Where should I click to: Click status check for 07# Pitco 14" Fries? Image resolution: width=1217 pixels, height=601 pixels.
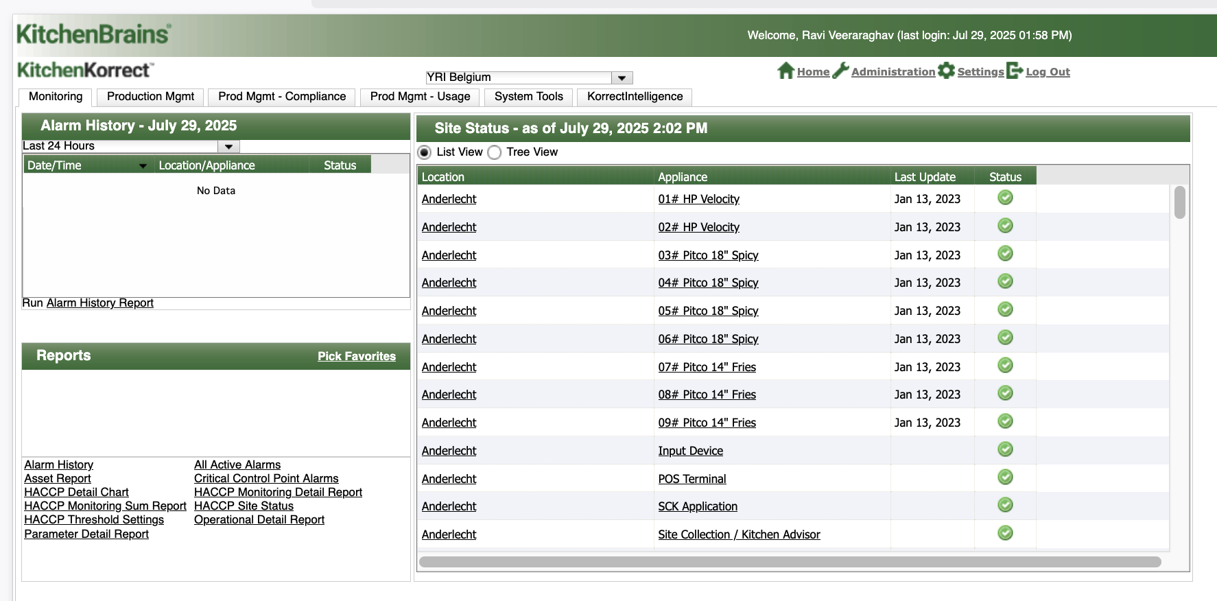[x=1005, y=366]
